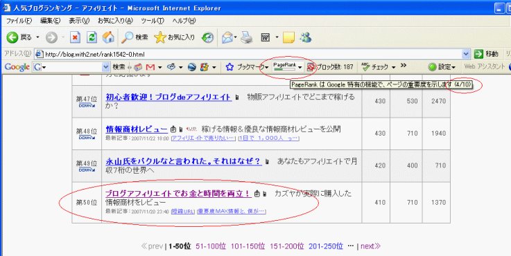Open the ファイル(F) menu
This screenshot has height=256, width=511.
(x=19, y=21)
